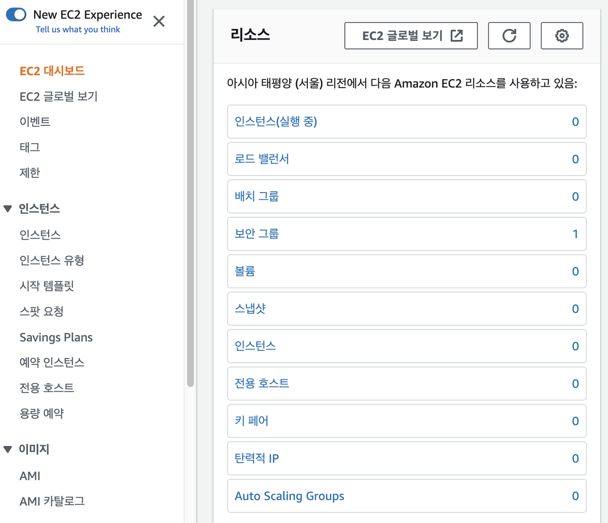Viewport: 608px width, 523px height.
Task: Open 인스턴스 resource card link
Action: point(255,346)
